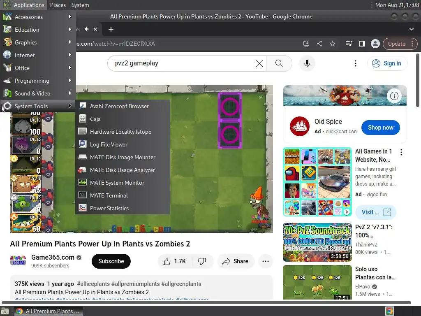Click the show desktop icon in bottom panel
Screen dimensions: 421x316
(x=5, y=311)
